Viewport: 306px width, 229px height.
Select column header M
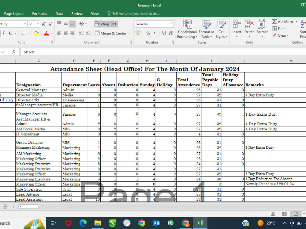(x=291, y=61)
